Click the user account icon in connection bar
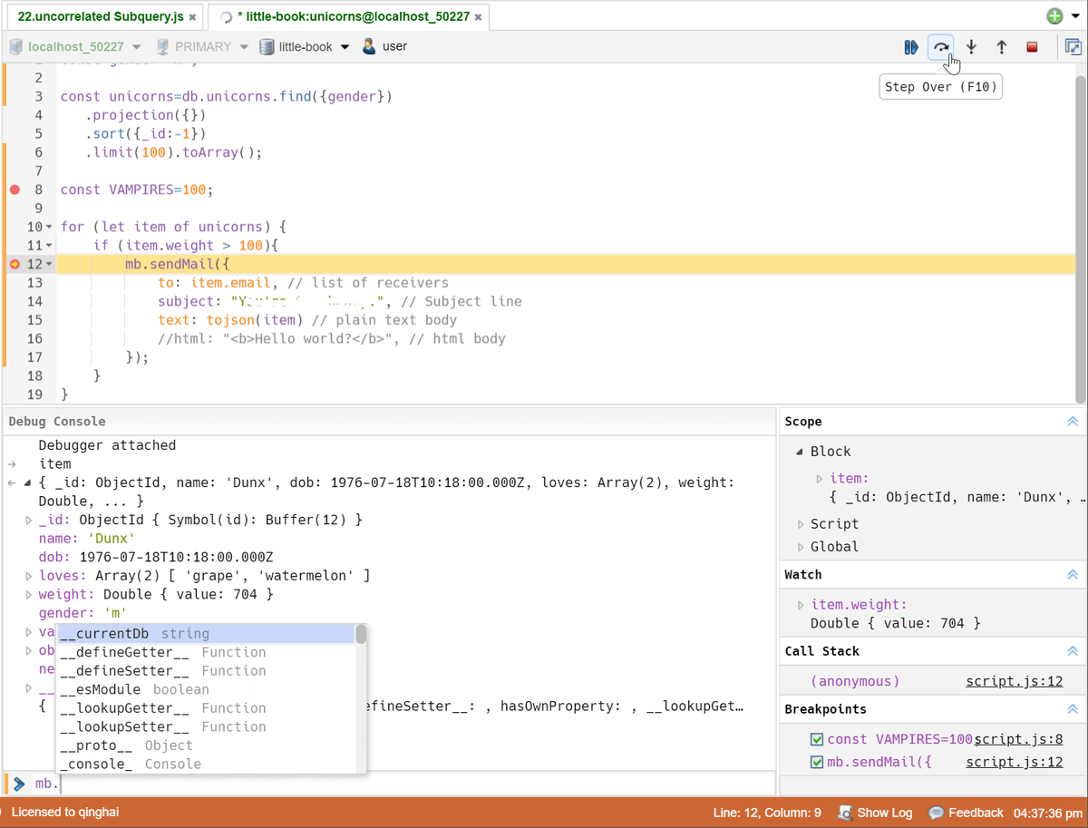 [x=367, y=45]
